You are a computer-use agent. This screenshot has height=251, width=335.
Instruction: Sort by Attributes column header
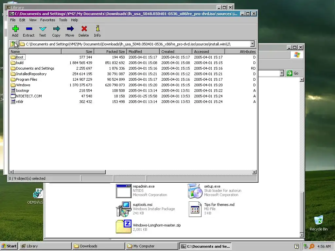coord(240,51)
